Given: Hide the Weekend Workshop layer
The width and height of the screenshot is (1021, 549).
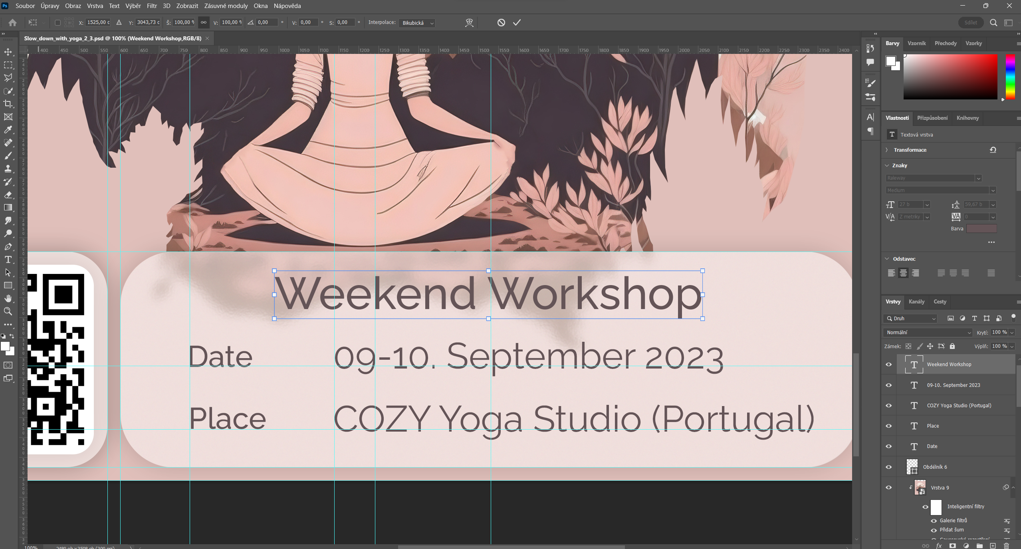Looking at the screenshot, I should (x=888, y=365).
